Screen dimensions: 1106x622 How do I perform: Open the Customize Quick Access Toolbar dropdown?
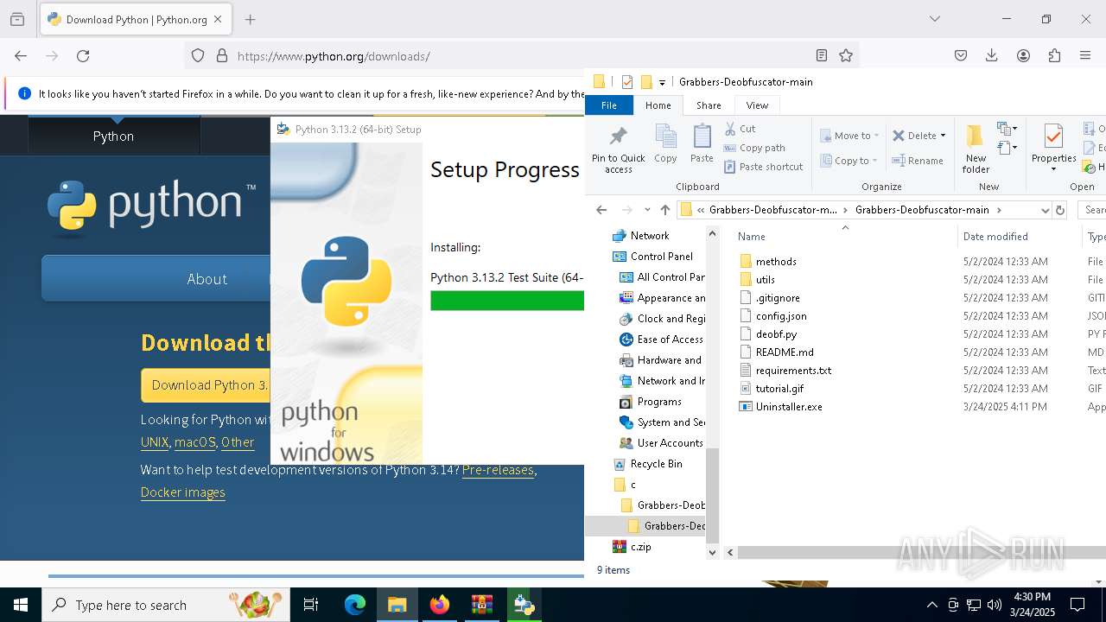(x=662, y=82)
